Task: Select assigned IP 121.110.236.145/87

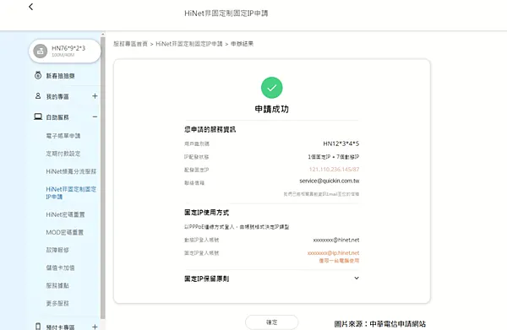Action: click(x=334, y=169)
